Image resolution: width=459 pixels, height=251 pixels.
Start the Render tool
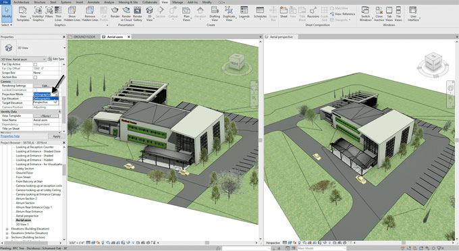115,12
